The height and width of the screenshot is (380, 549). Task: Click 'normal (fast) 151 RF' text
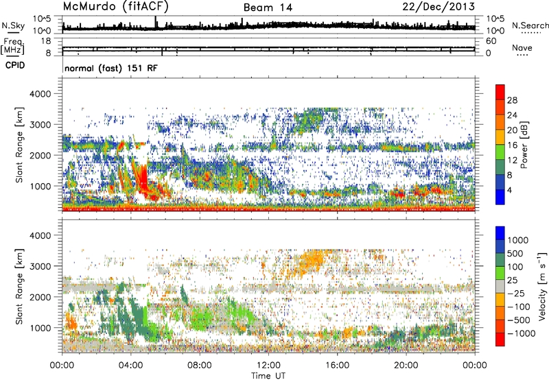click(x=111, y=68)
